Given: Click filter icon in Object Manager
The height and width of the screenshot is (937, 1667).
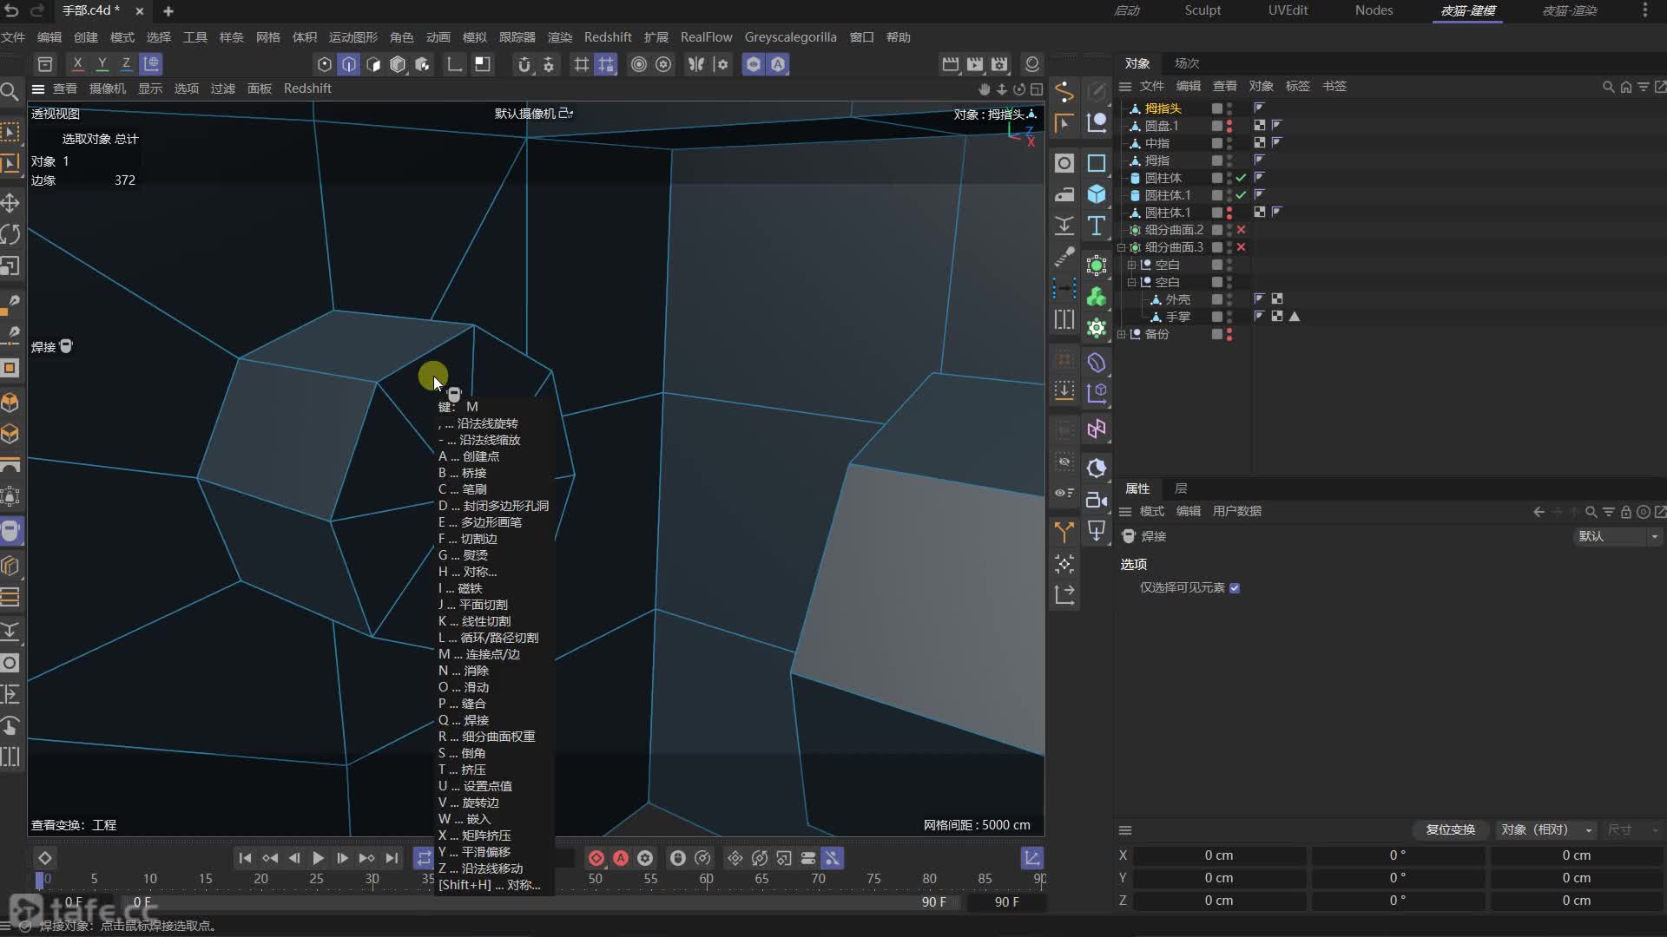Looking at the screenshot, I should [1644, 87].
